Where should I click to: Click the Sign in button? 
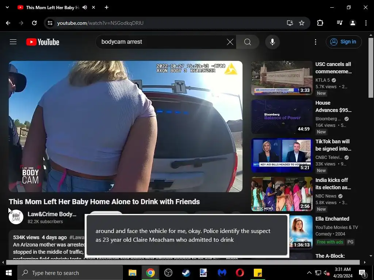(x=344, y=42)
